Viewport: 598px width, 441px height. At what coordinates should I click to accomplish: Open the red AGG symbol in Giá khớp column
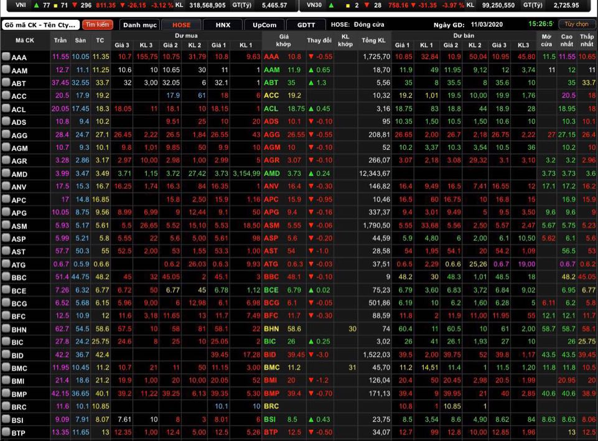coord(272,135)
